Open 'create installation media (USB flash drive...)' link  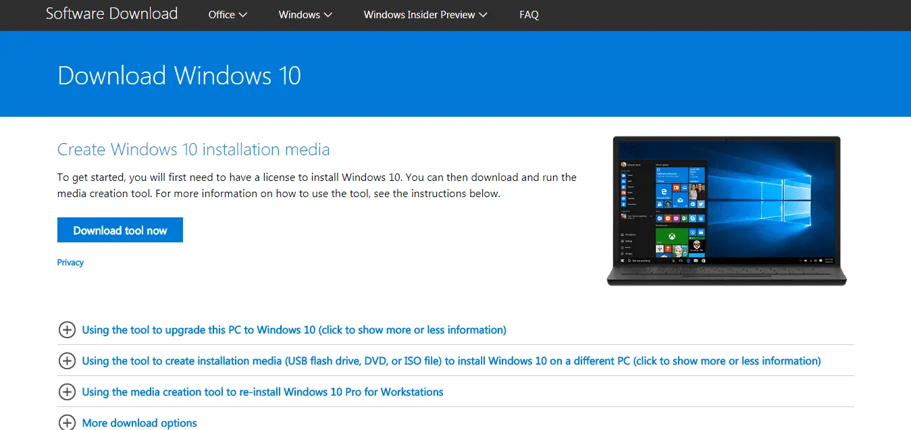click(451, 361)
